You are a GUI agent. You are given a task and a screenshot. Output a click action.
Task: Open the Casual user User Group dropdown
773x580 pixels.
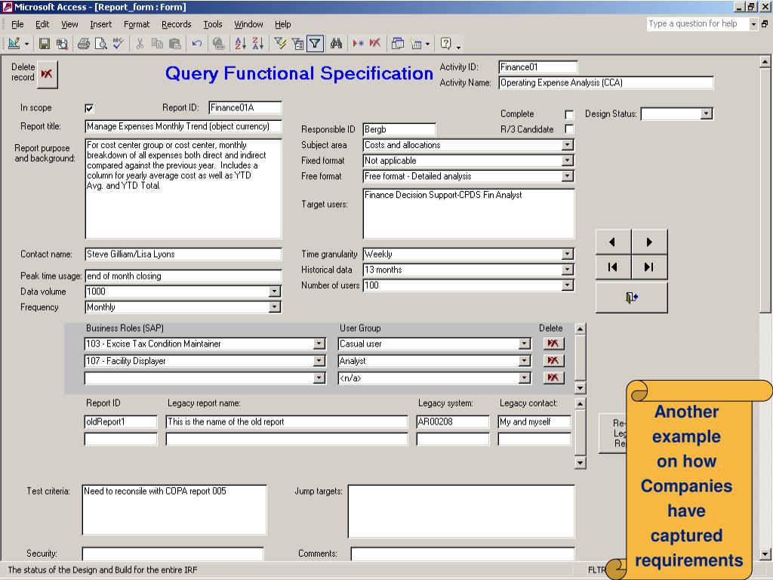[525, 344]
